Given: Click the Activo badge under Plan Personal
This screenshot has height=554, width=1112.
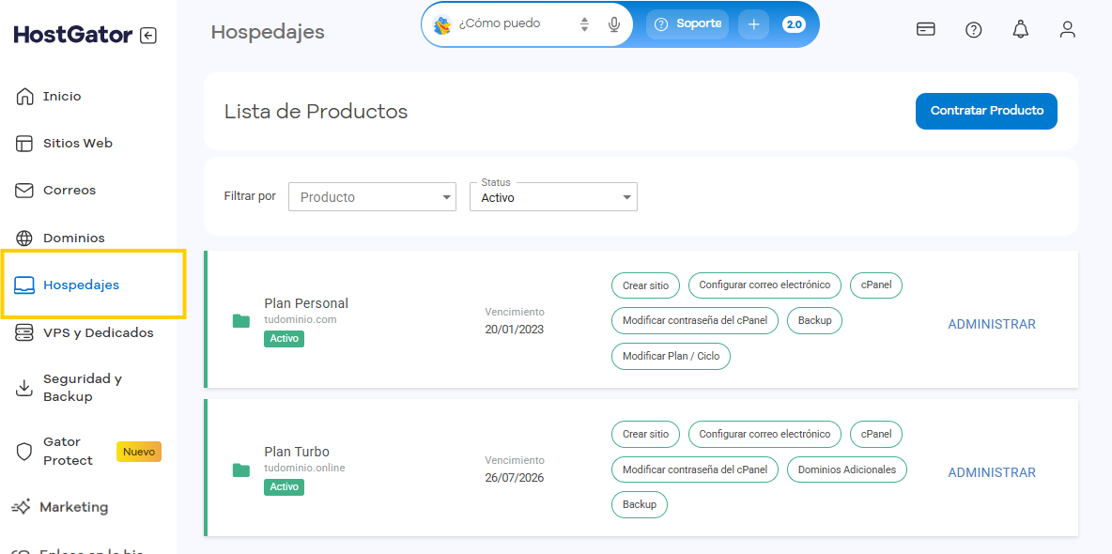Looking at the screenshot, I should coord(284,338).
